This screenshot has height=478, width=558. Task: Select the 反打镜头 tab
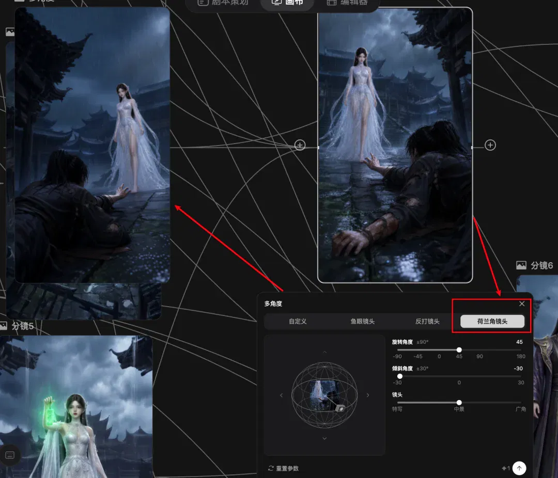point(427,322)
